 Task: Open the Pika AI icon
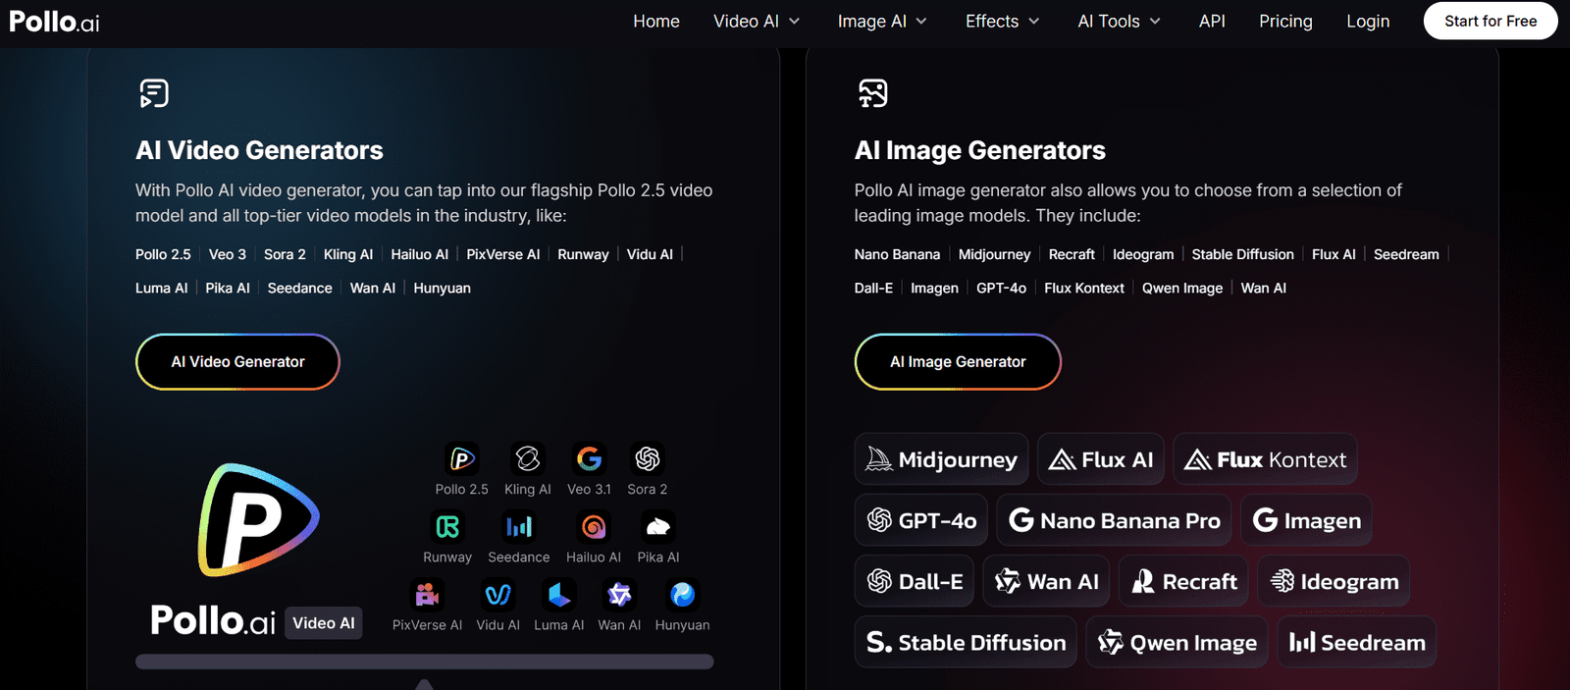pos(657,527)
